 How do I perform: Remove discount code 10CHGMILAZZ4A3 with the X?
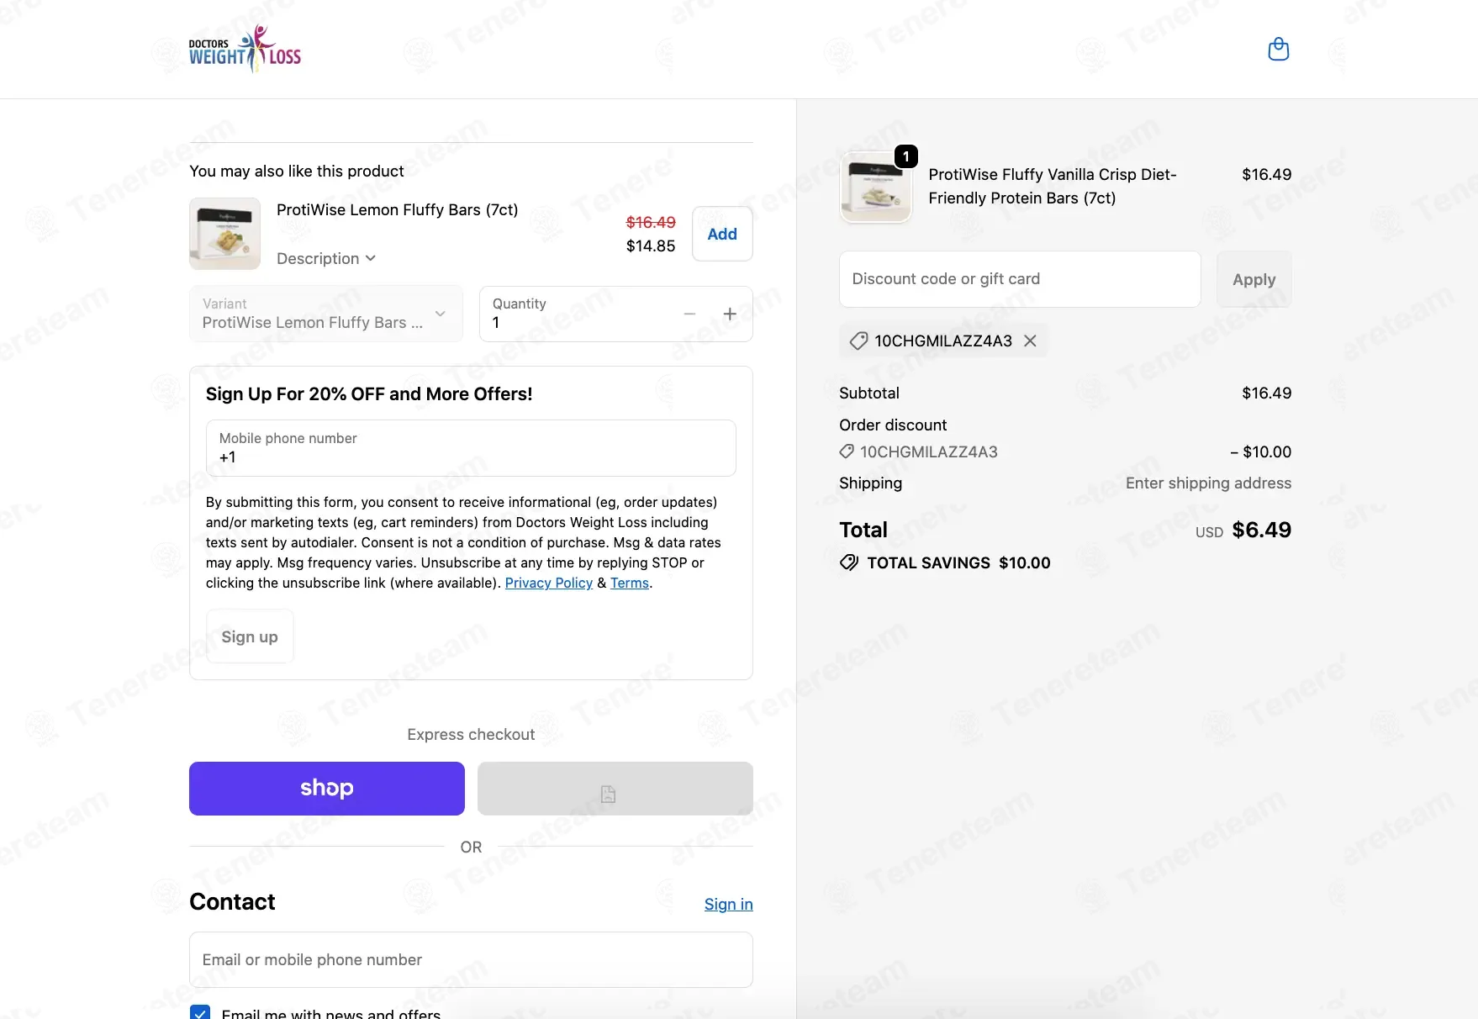coord(1030,341)
